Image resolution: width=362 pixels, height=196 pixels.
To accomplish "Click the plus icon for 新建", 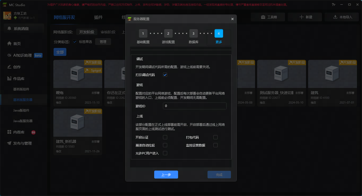I will pyautogui.click(x=301, y=17).
